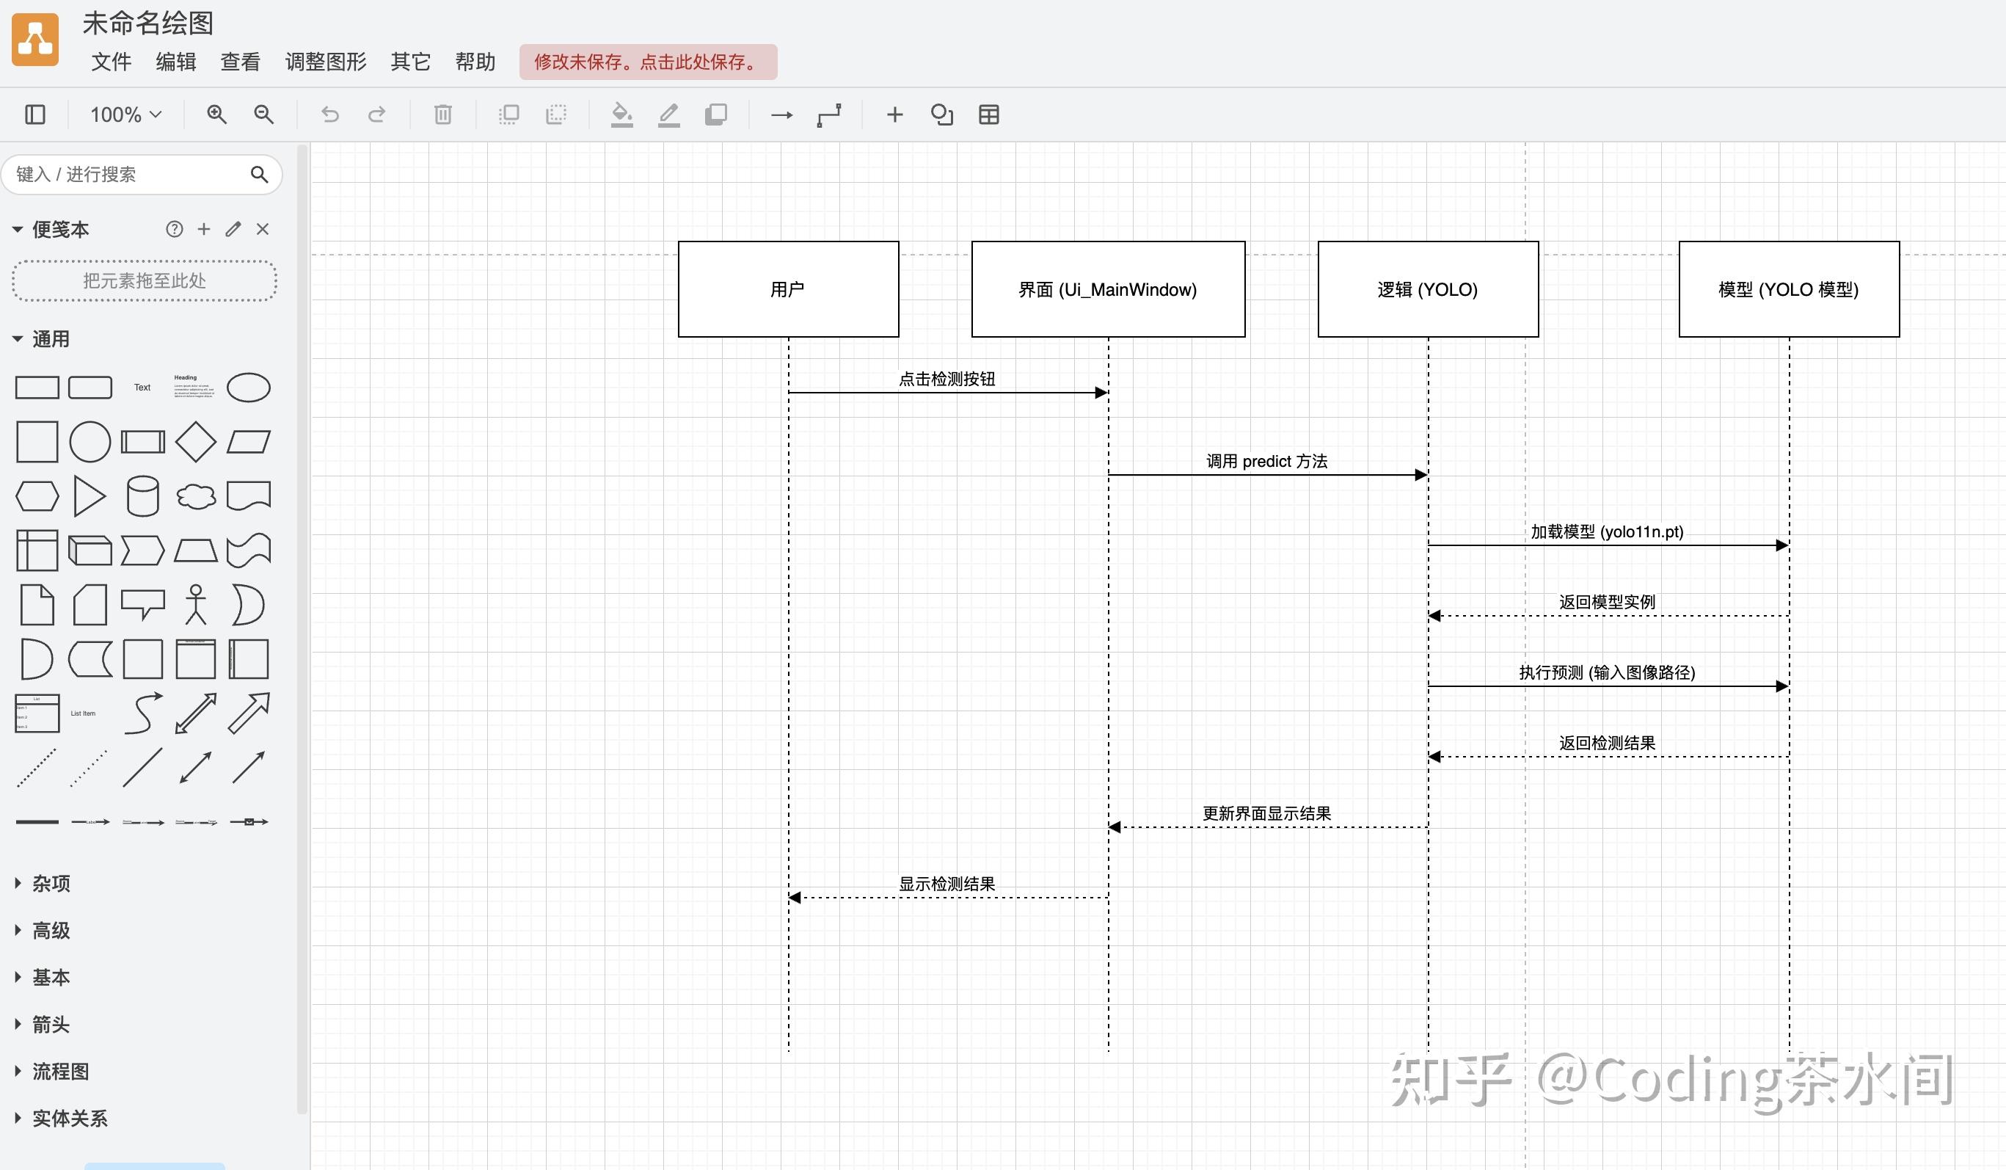Click the shadow icon in the toolbar

(x=715, y=114)
